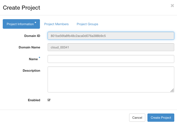Click the Description box resize handle
This screenshot has width=177, height=125.
point(172,90)
